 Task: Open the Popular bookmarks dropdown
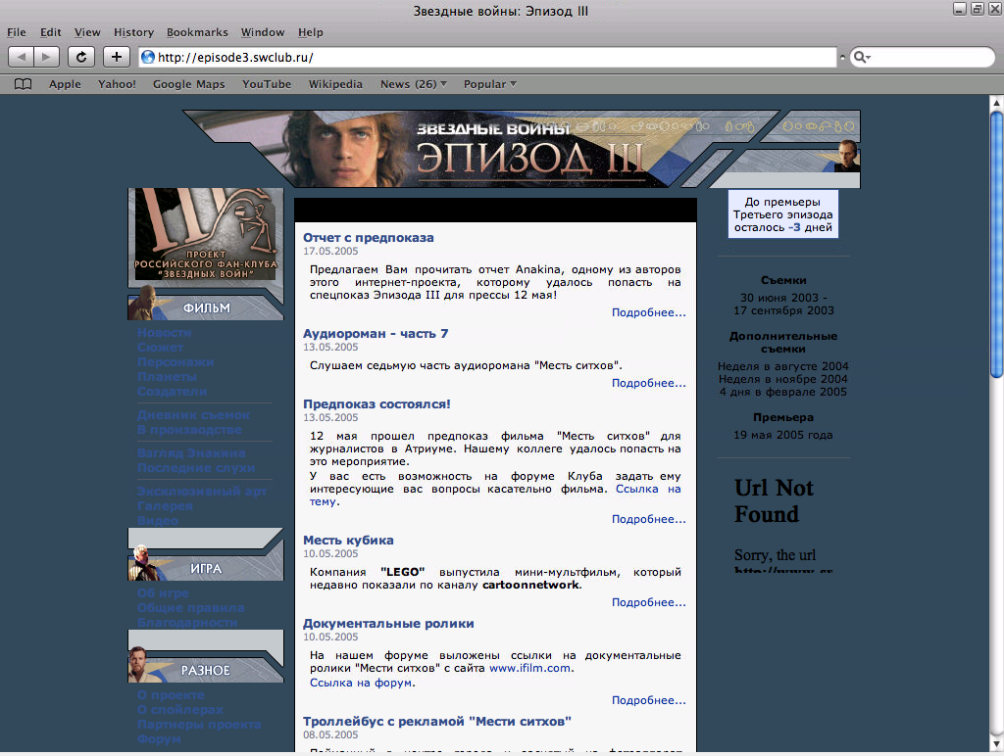coord(490,84)
